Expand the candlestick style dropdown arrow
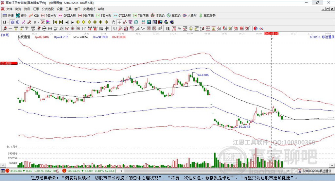 [x=38, y=22]
